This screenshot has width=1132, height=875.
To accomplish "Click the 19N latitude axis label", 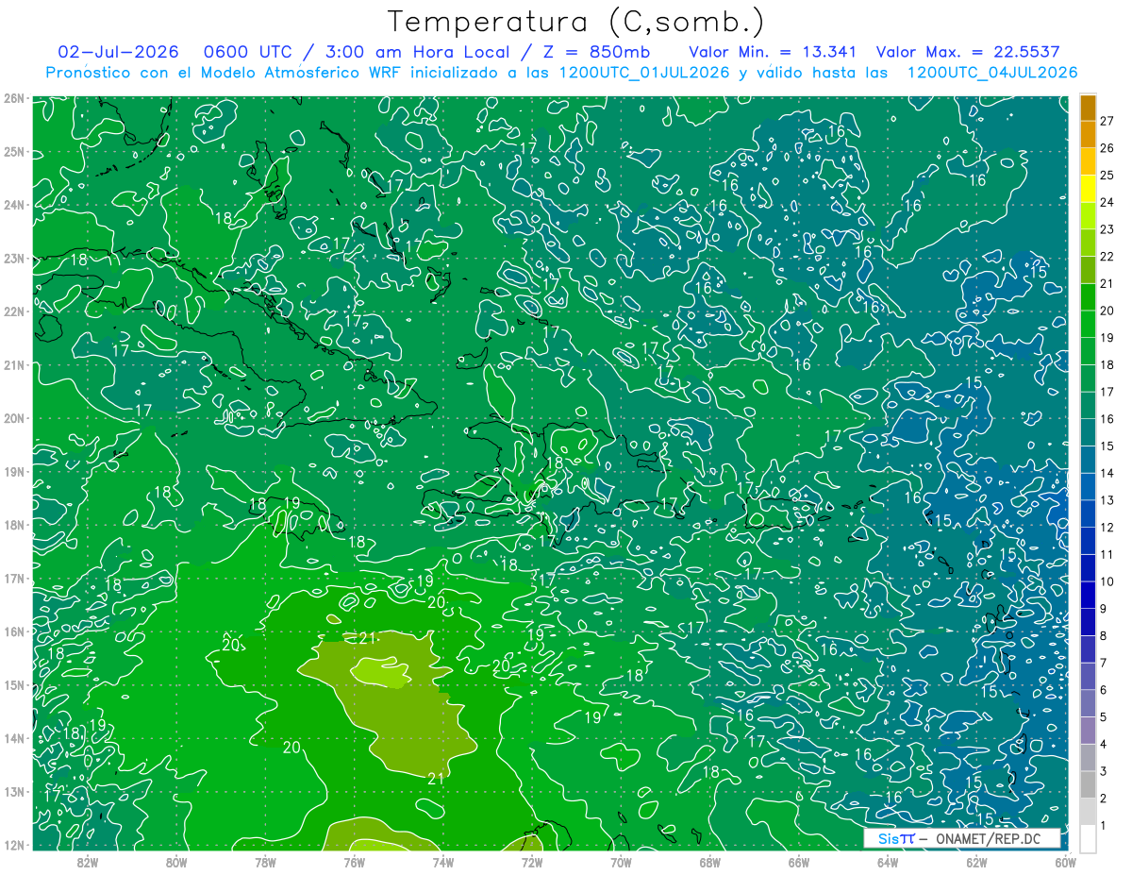I will [14, 471].
